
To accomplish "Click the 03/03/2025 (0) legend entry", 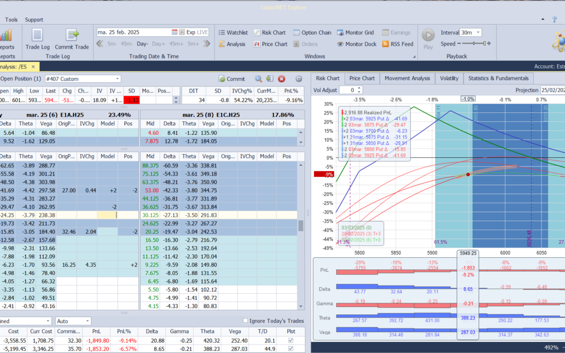I will pyautogui.click(x=356, y=227).
